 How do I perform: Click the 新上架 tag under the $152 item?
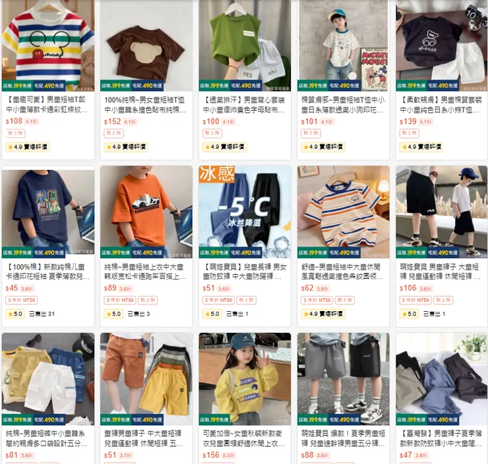tap(113, 133)
